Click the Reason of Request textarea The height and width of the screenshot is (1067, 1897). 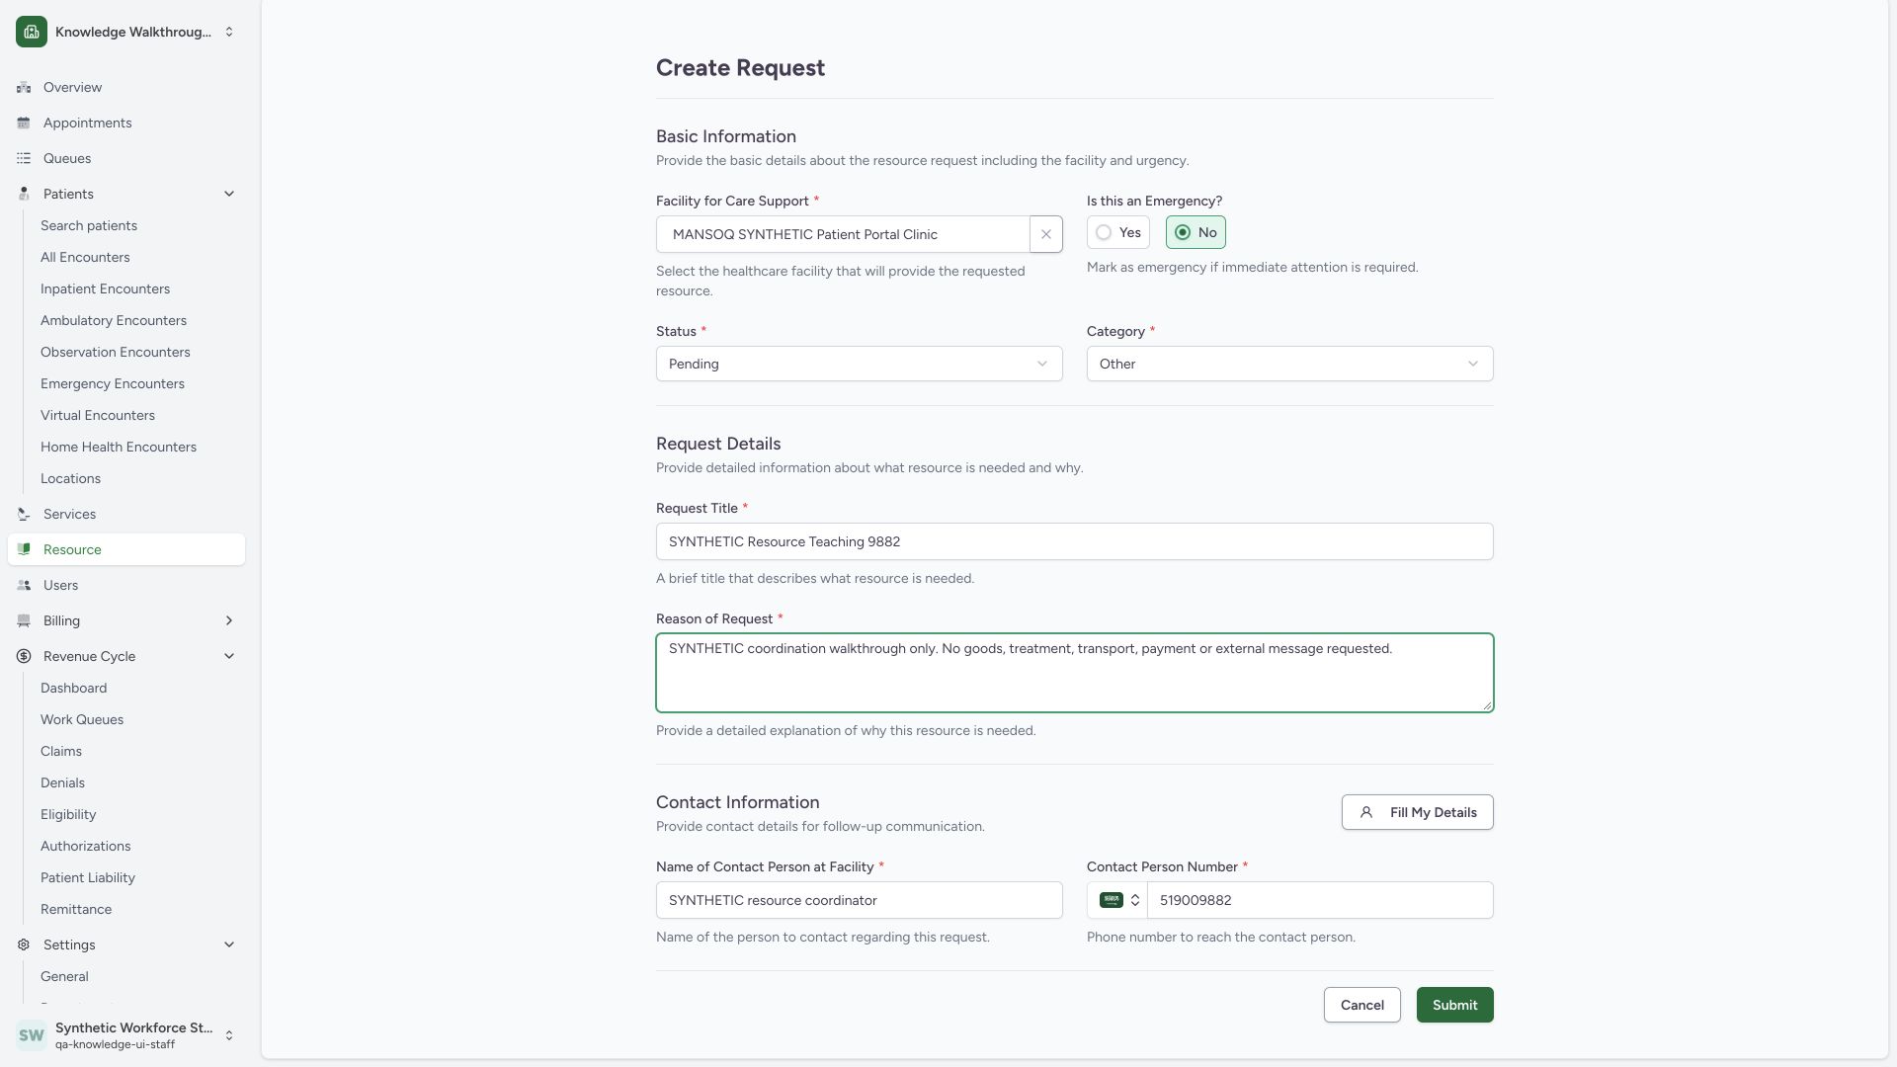[1074, 673]
